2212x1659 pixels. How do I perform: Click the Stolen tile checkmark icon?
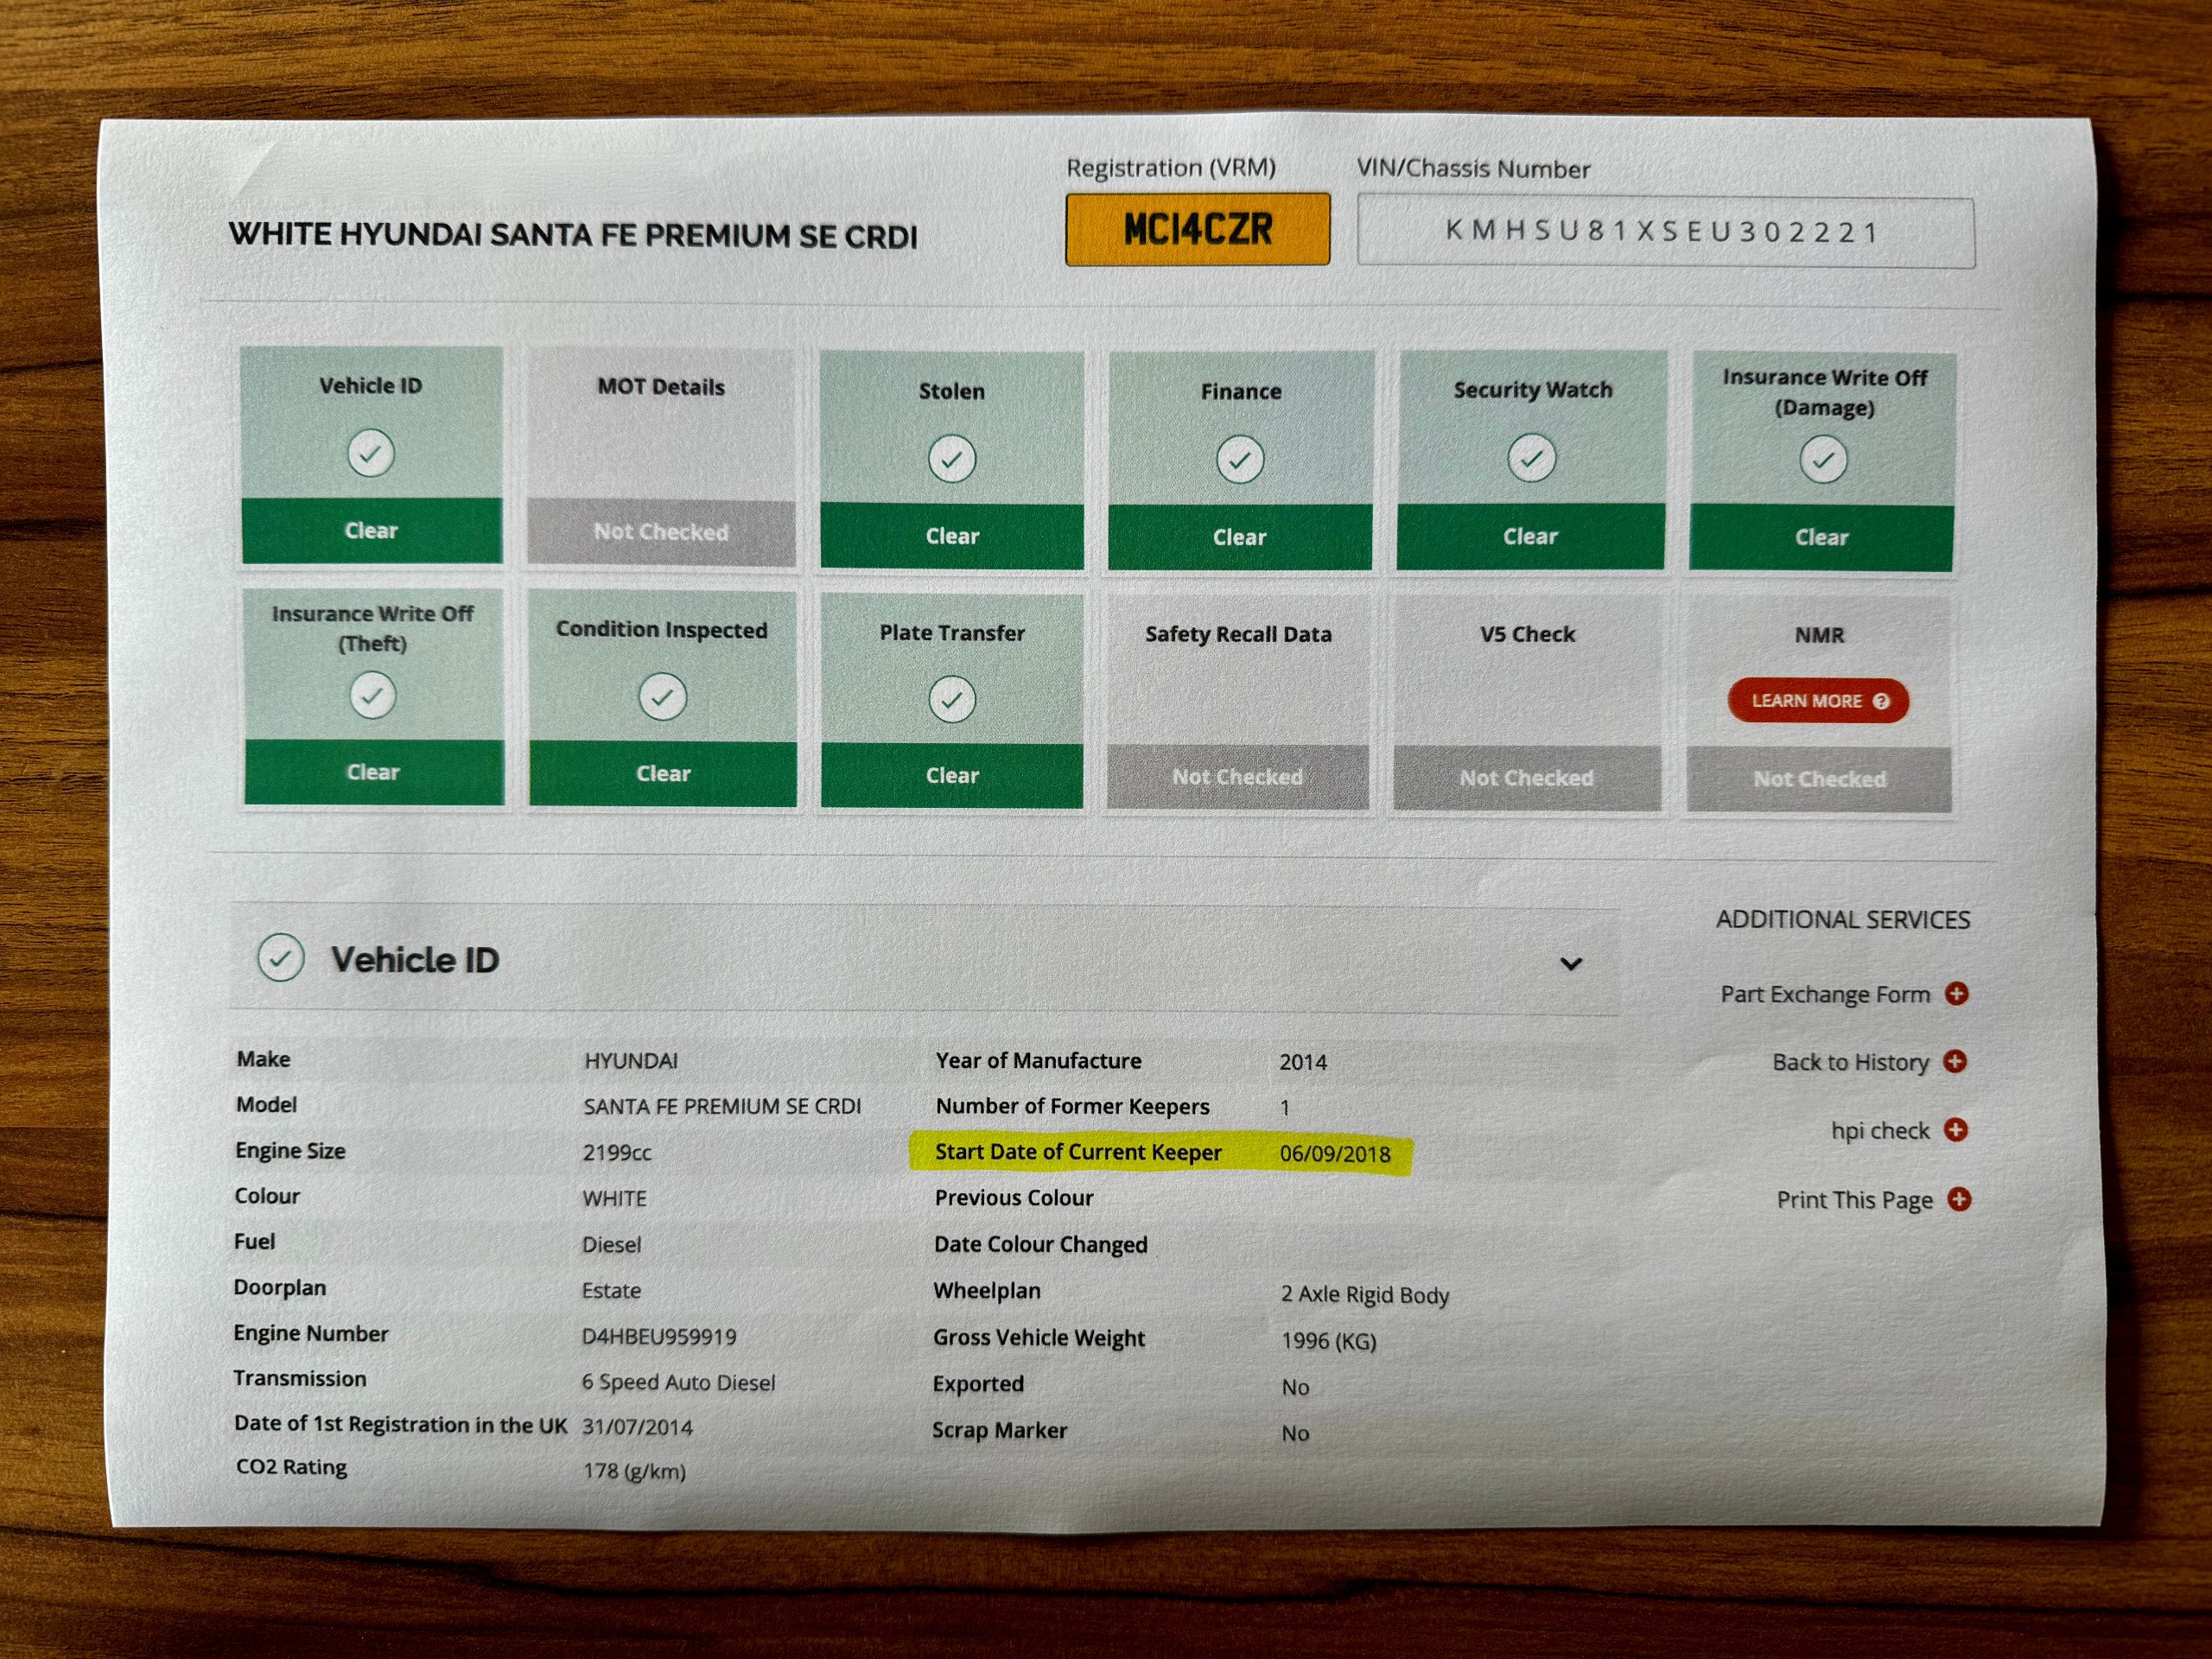click(952, 459)
